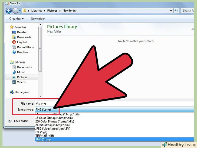The height and width of the screenshot is (148, 197).
Task: Click the Downloads folder icon
Action: 14,37
